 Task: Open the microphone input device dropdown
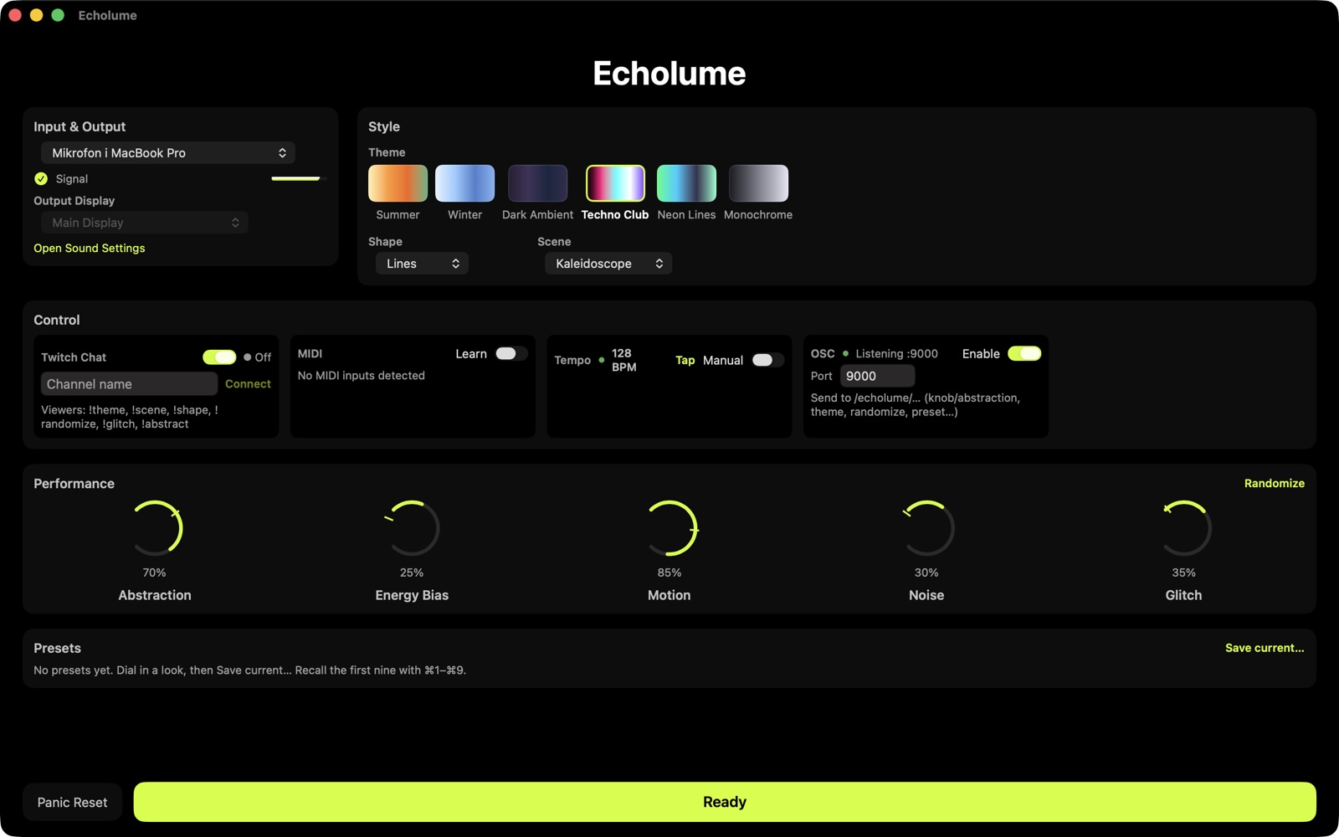point(168,153)
